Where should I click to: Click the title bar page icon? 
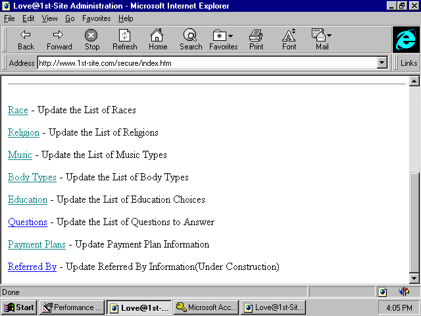[x=6, y=6]
